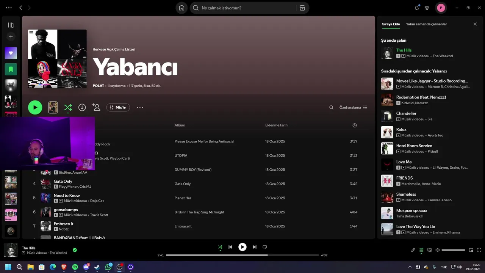Toggle playlist shuffle next to the play button
The width and height of the screenshot is (485, 273).
(68, 108)
